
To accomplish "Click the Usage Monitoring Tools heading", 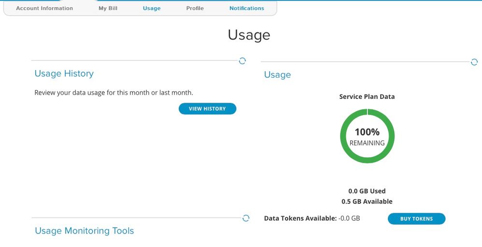I will pyautogui.click(x=84, y=231).
